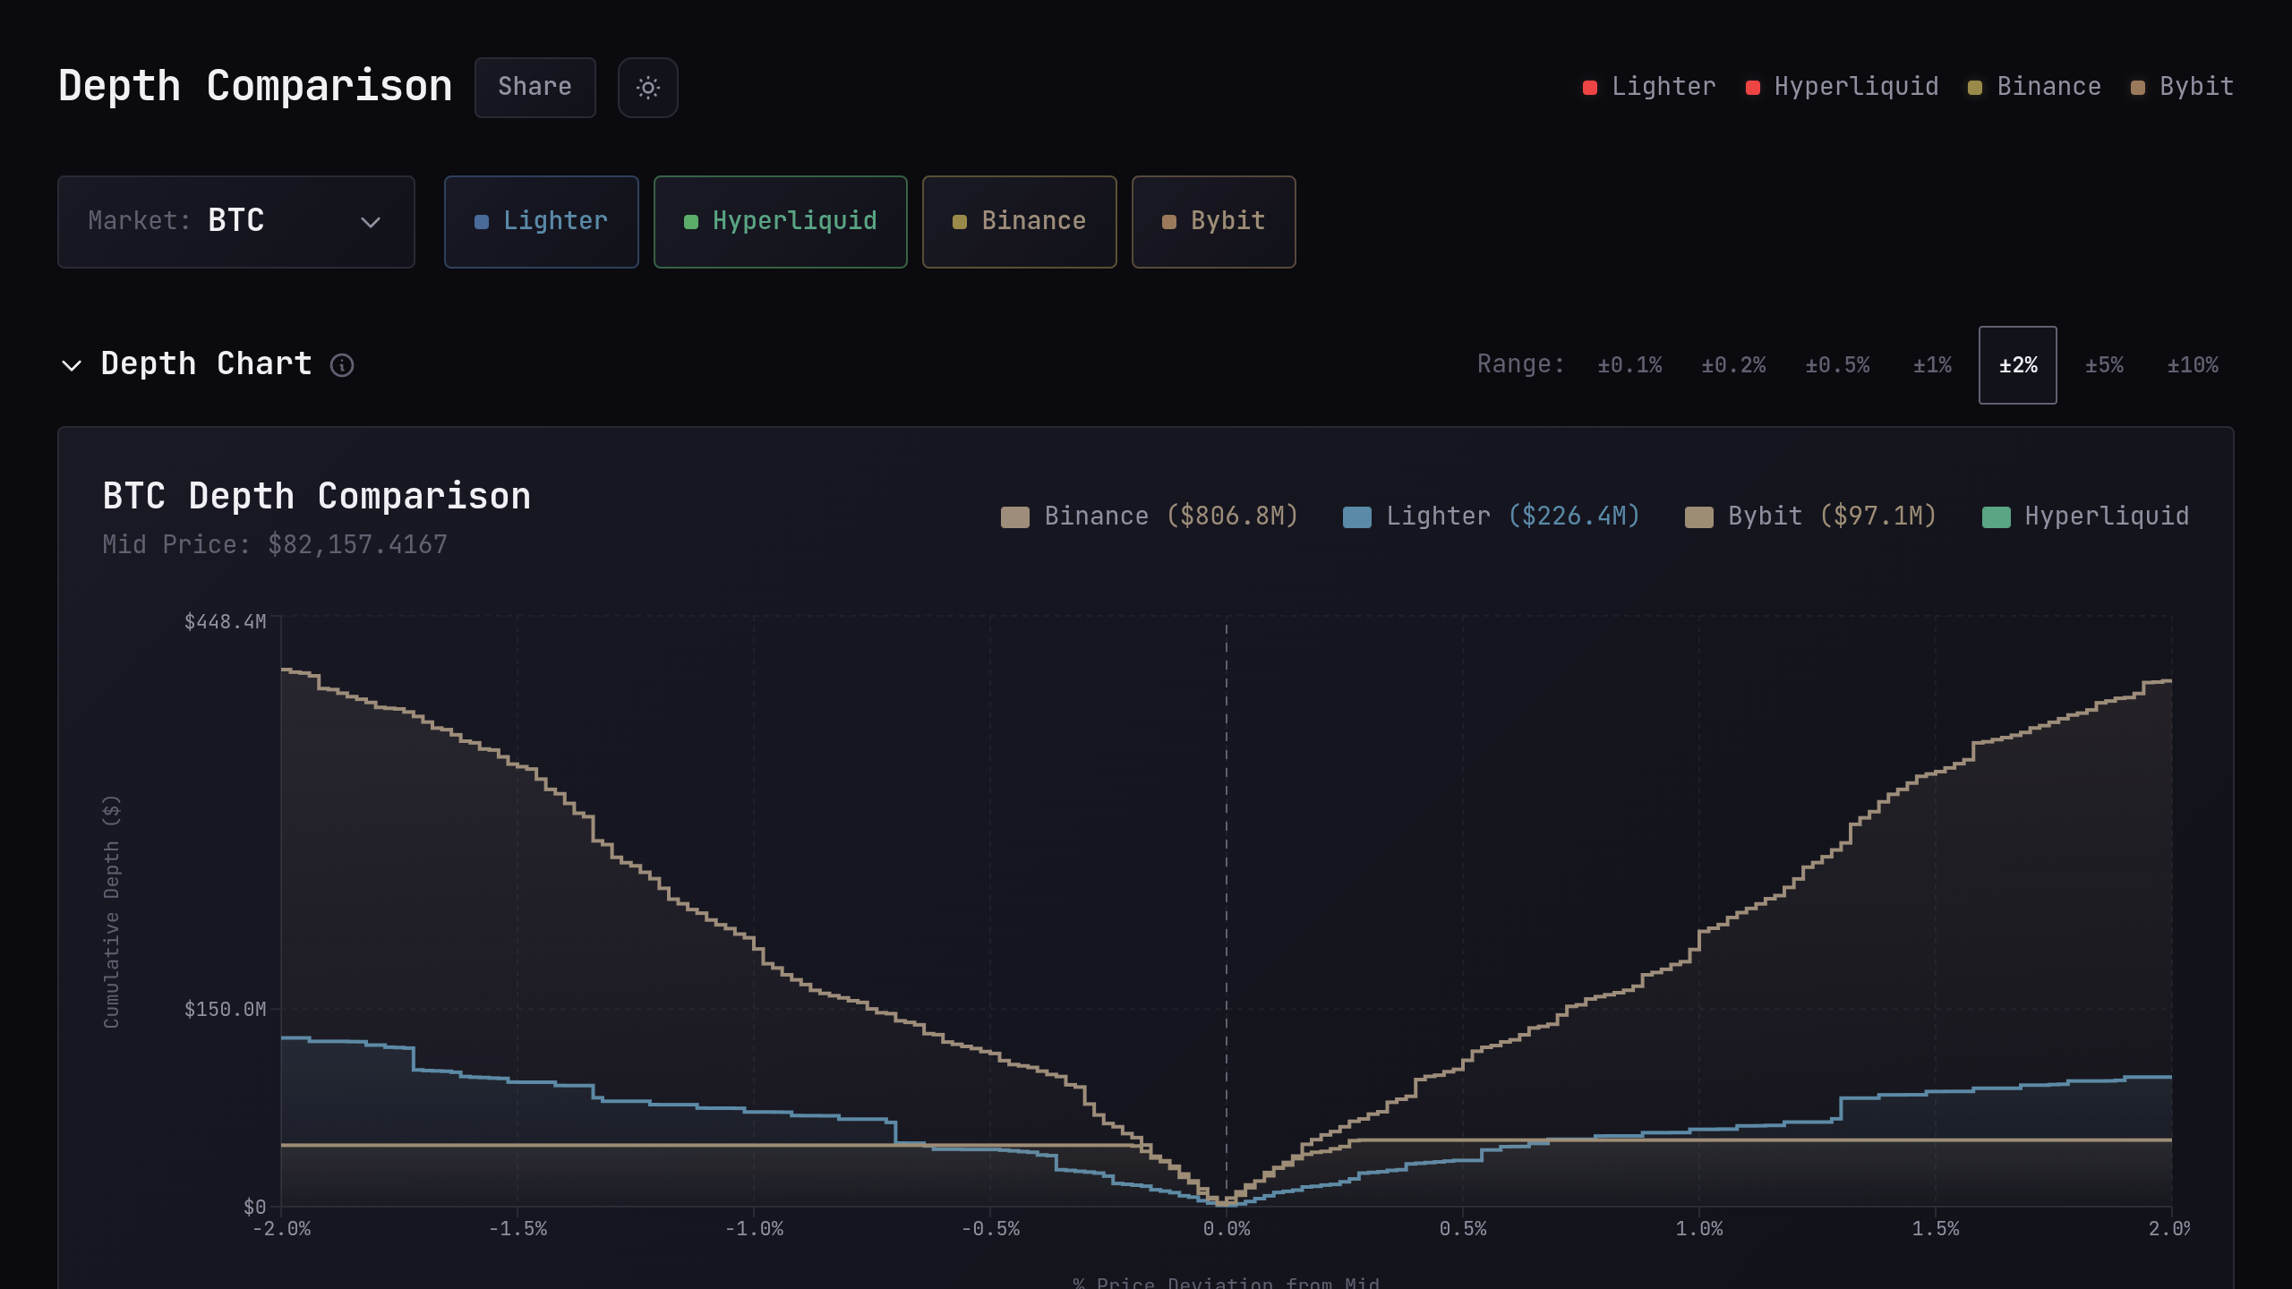This screenshot has width=2292, height=1289.
Task: Click the BTC Depth Comparison chart title
Action: pyautogui.click(x=317, y=496)
